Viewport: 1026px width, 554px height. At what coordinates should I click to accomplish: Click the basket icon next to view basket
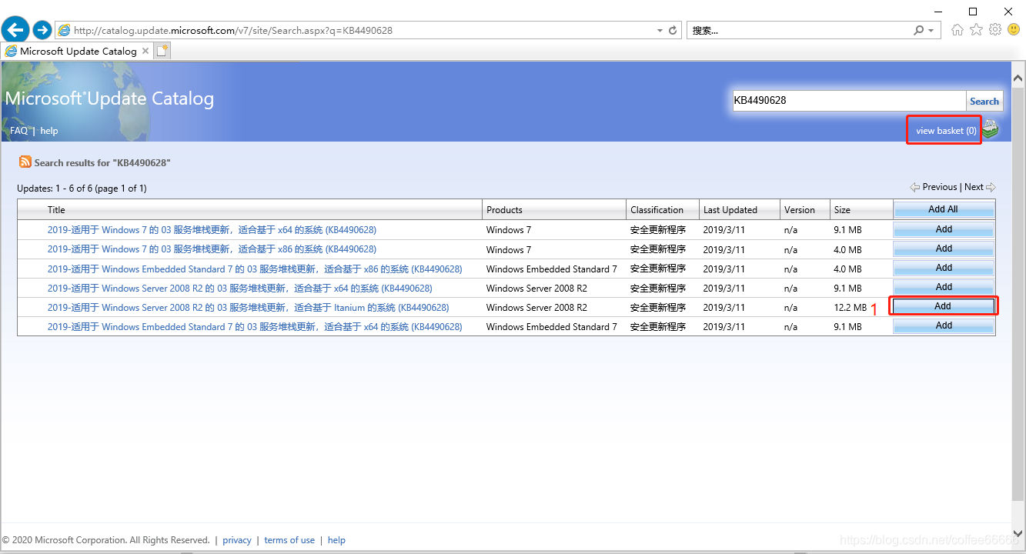point(990,130)
